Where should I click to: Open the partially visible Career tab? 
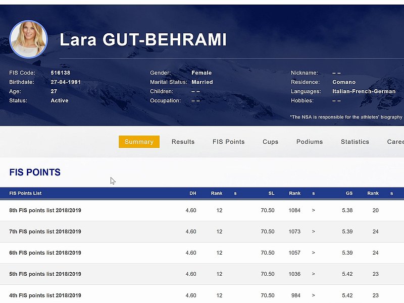coord(395,142)
